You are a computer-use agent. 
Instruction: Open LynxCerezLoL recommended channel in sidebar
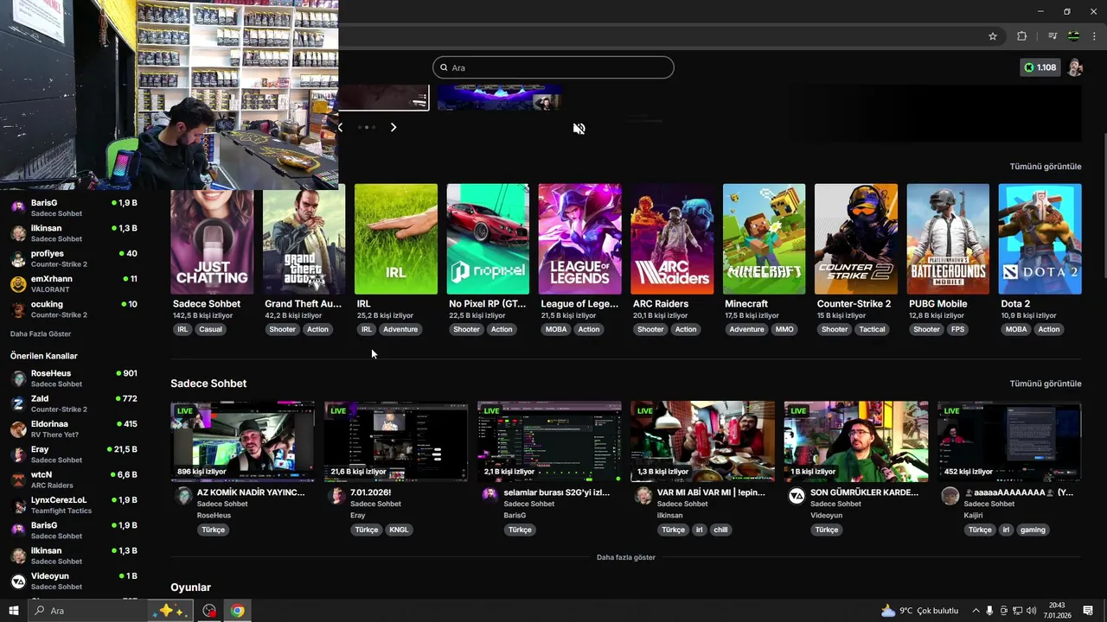click(x=74, y=505)
